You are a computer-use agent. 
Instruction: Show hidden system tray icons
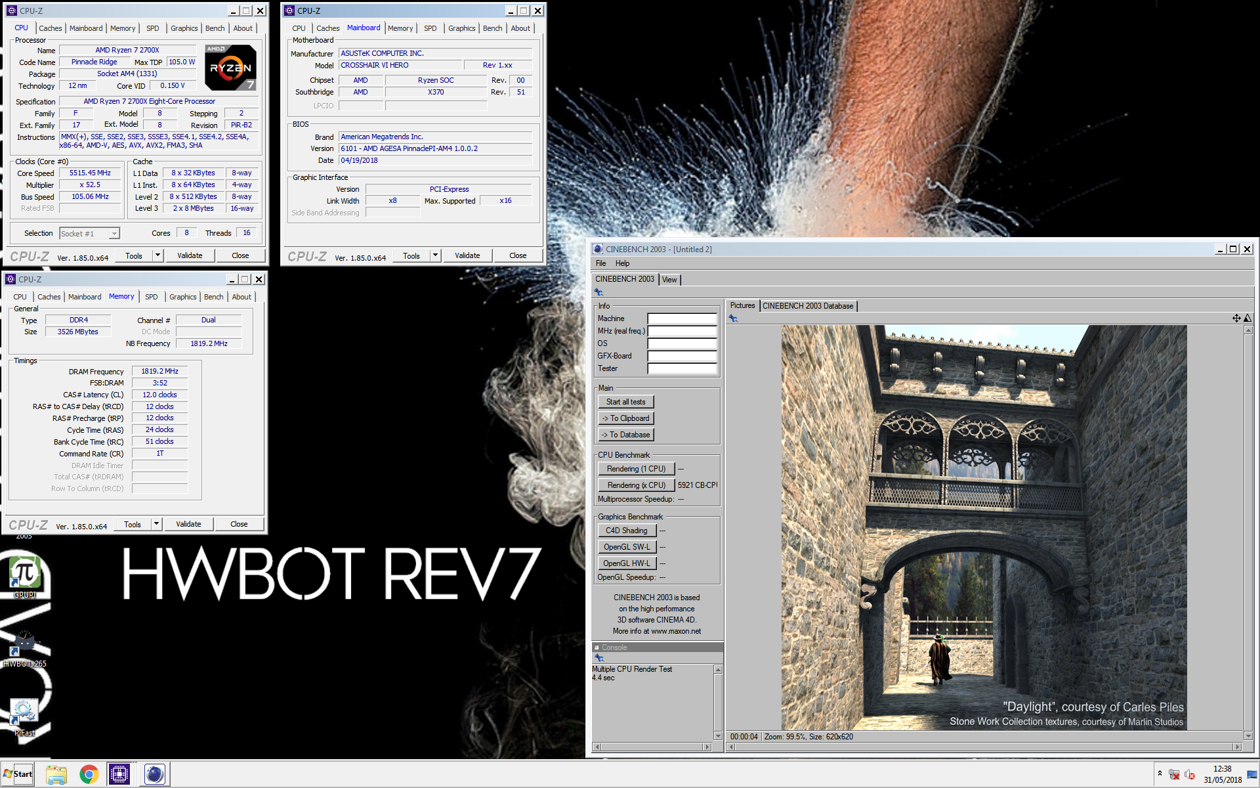tap(1160, 774)
